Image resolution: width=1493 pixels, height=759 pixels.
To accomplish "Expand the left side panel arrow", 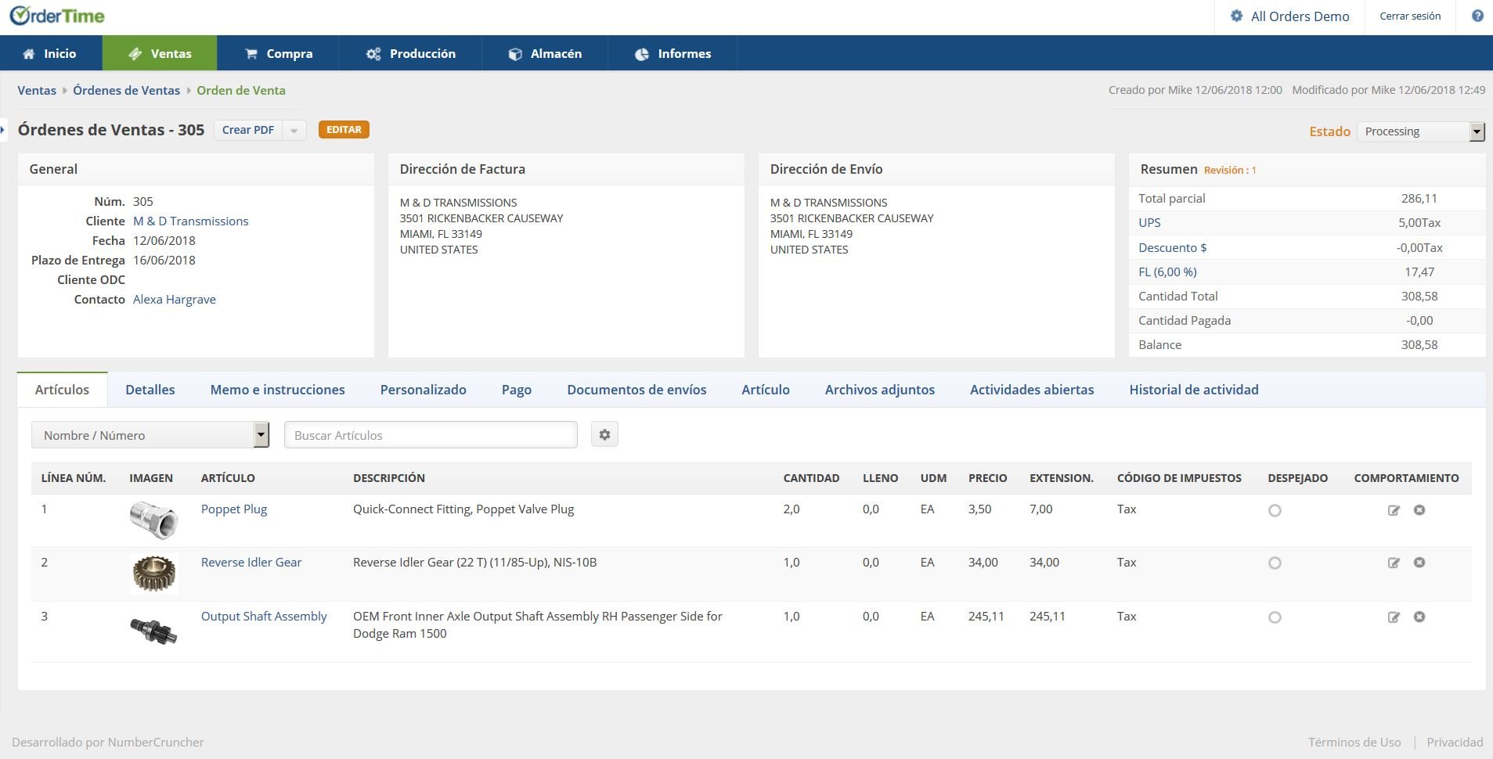I will point(3,130).
